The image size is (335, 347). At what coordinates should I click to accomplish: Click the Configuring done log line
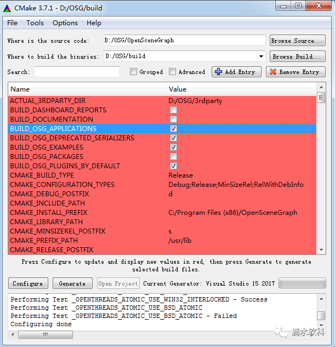(41, 324)
